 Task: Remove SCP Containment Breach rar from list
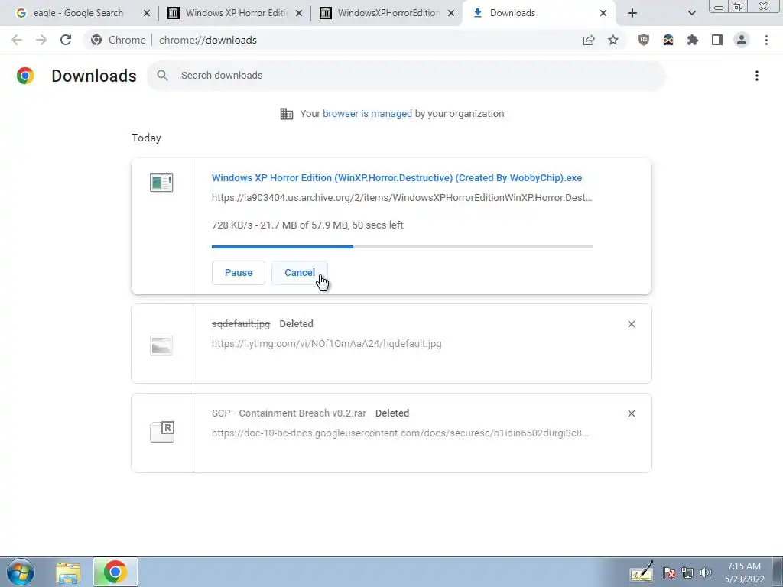click(x=632, y=413)
